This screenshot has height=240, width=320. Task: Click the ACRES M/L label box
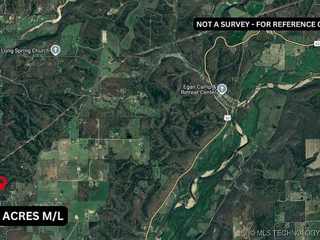coord(33,216)
